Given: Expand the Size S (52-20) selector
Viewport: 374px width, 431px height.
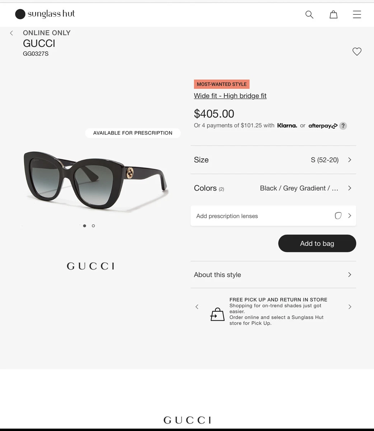Looking at the screenshot, I should (x=273, y=160).
